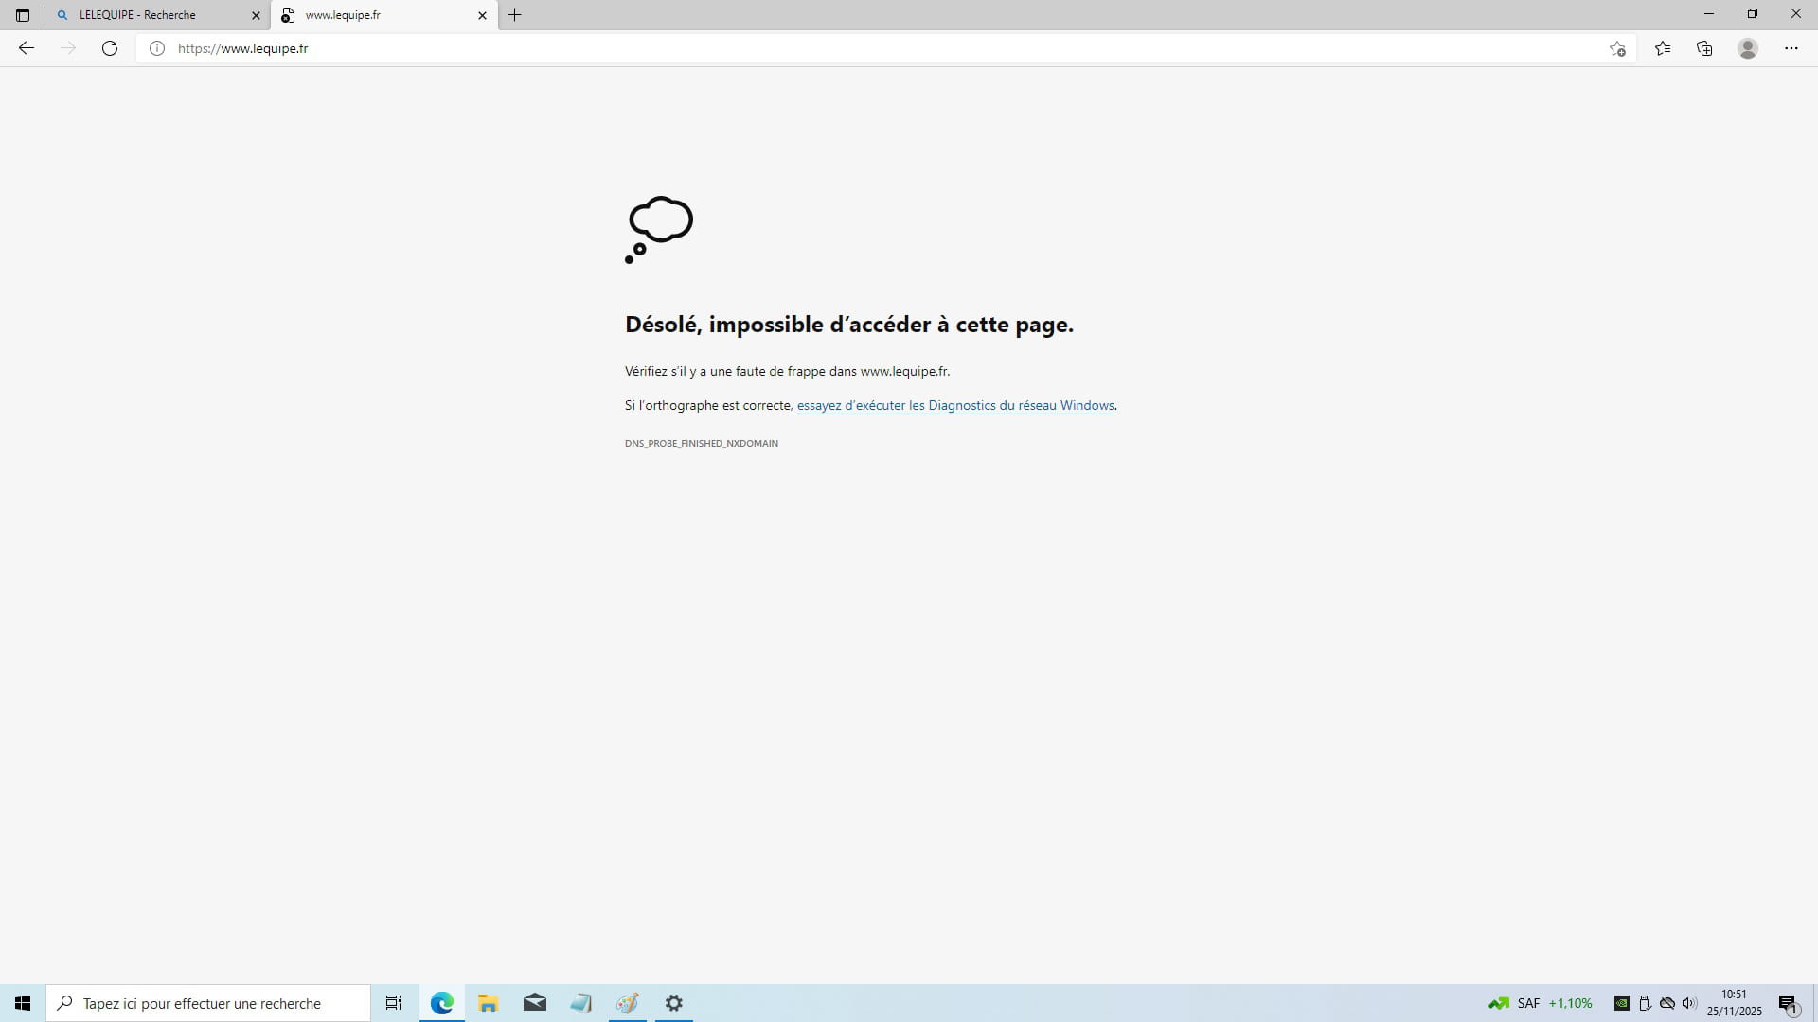This screenshot has width=1818, height=1022.
Task: Click the browser Back arrow button
Action: [27, 48]
